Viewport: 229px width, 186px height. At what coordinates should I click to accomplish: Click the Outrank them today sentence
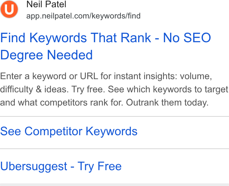167,103
